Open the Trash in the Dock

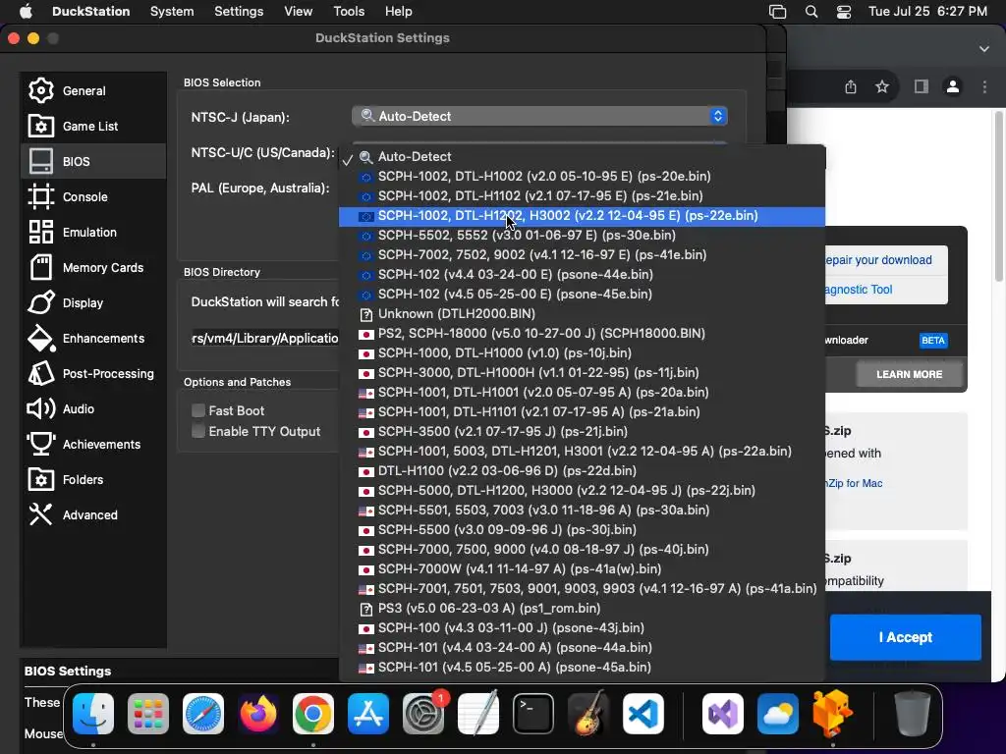click(913, 714)
